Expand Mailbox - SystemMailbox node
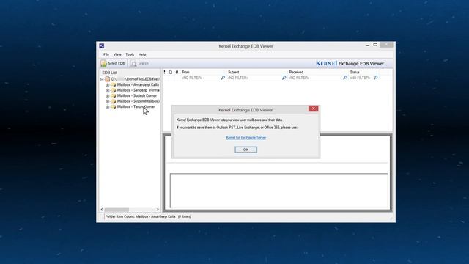Viewport: 469px width, 264px height. pos(108,101)
